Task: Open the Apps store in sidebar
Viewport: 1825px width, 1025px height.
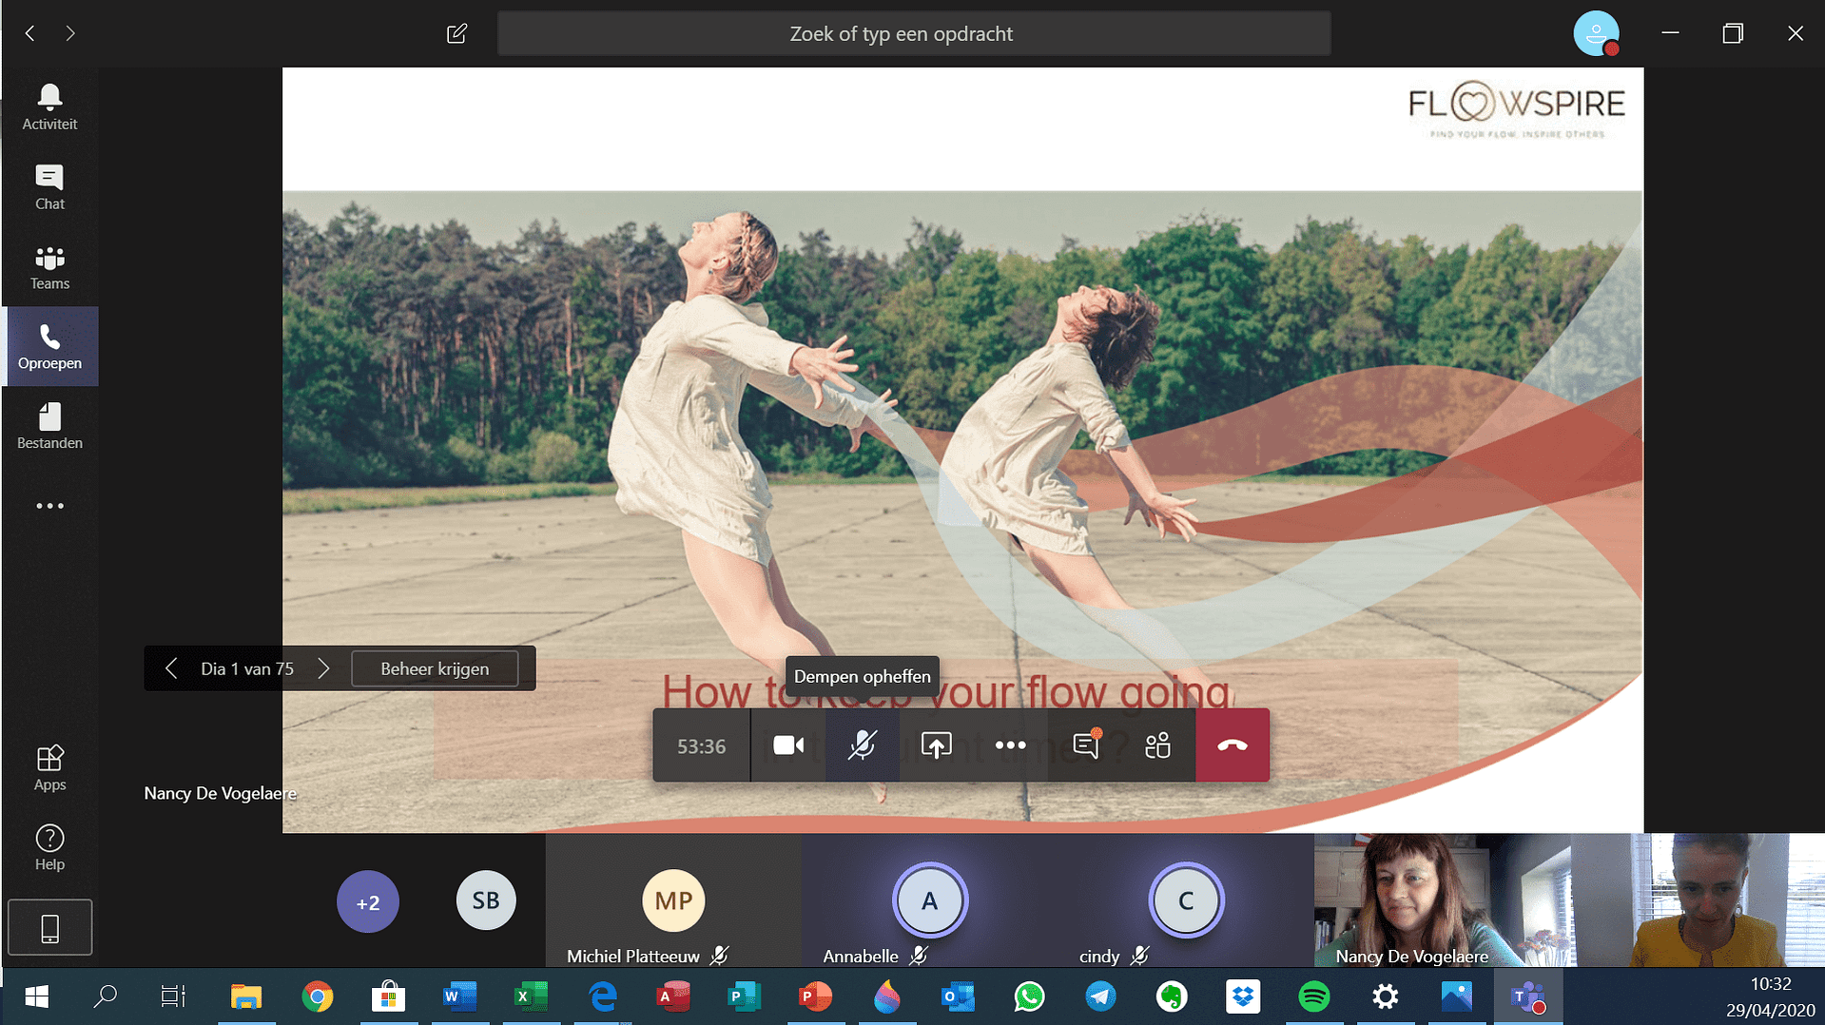Action: [49, 767]
